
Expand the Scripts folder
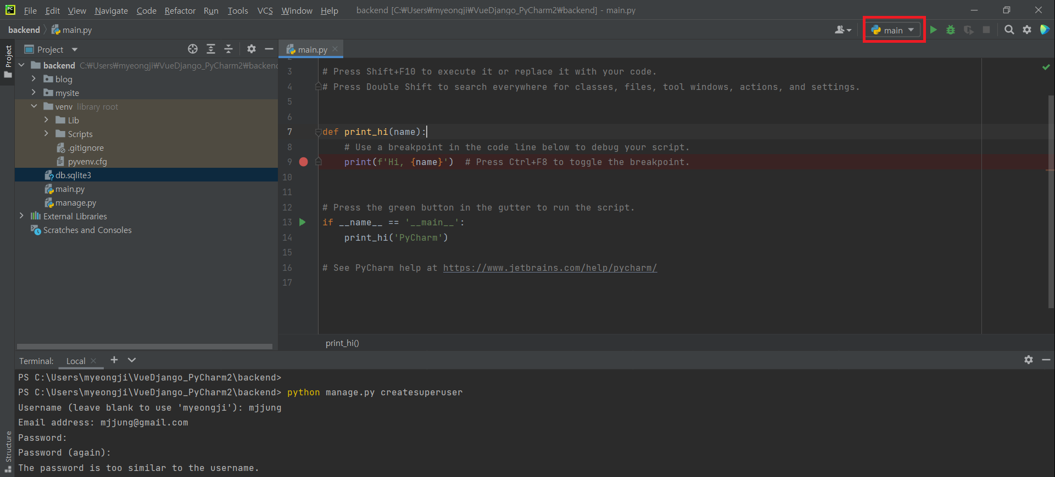click(x=47, y=134)
